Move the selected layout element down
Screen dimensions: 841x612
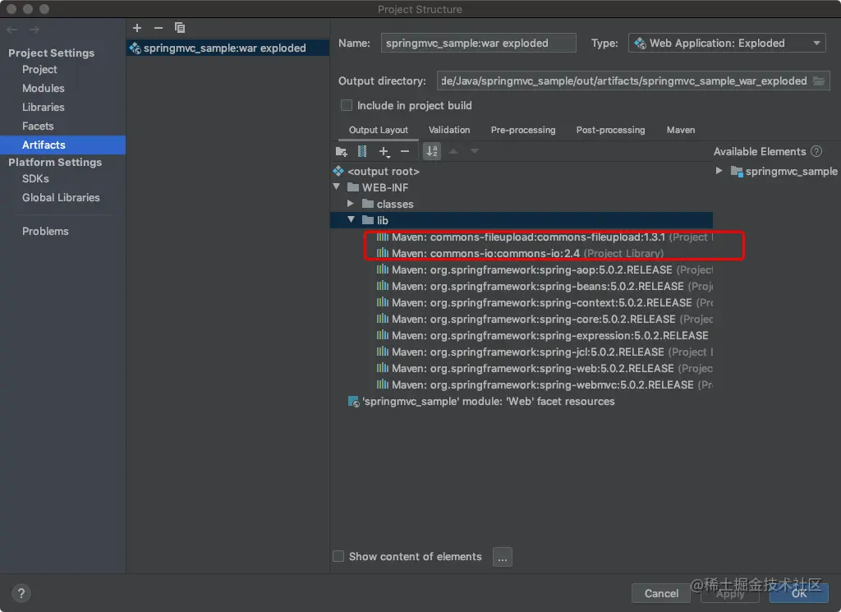[x=475, y=151]
